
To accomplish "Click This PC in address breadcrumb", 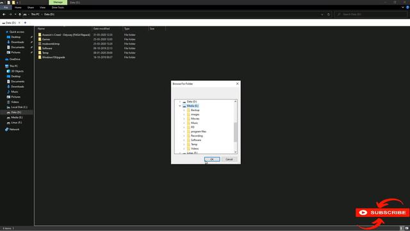I will pos(35,14).
